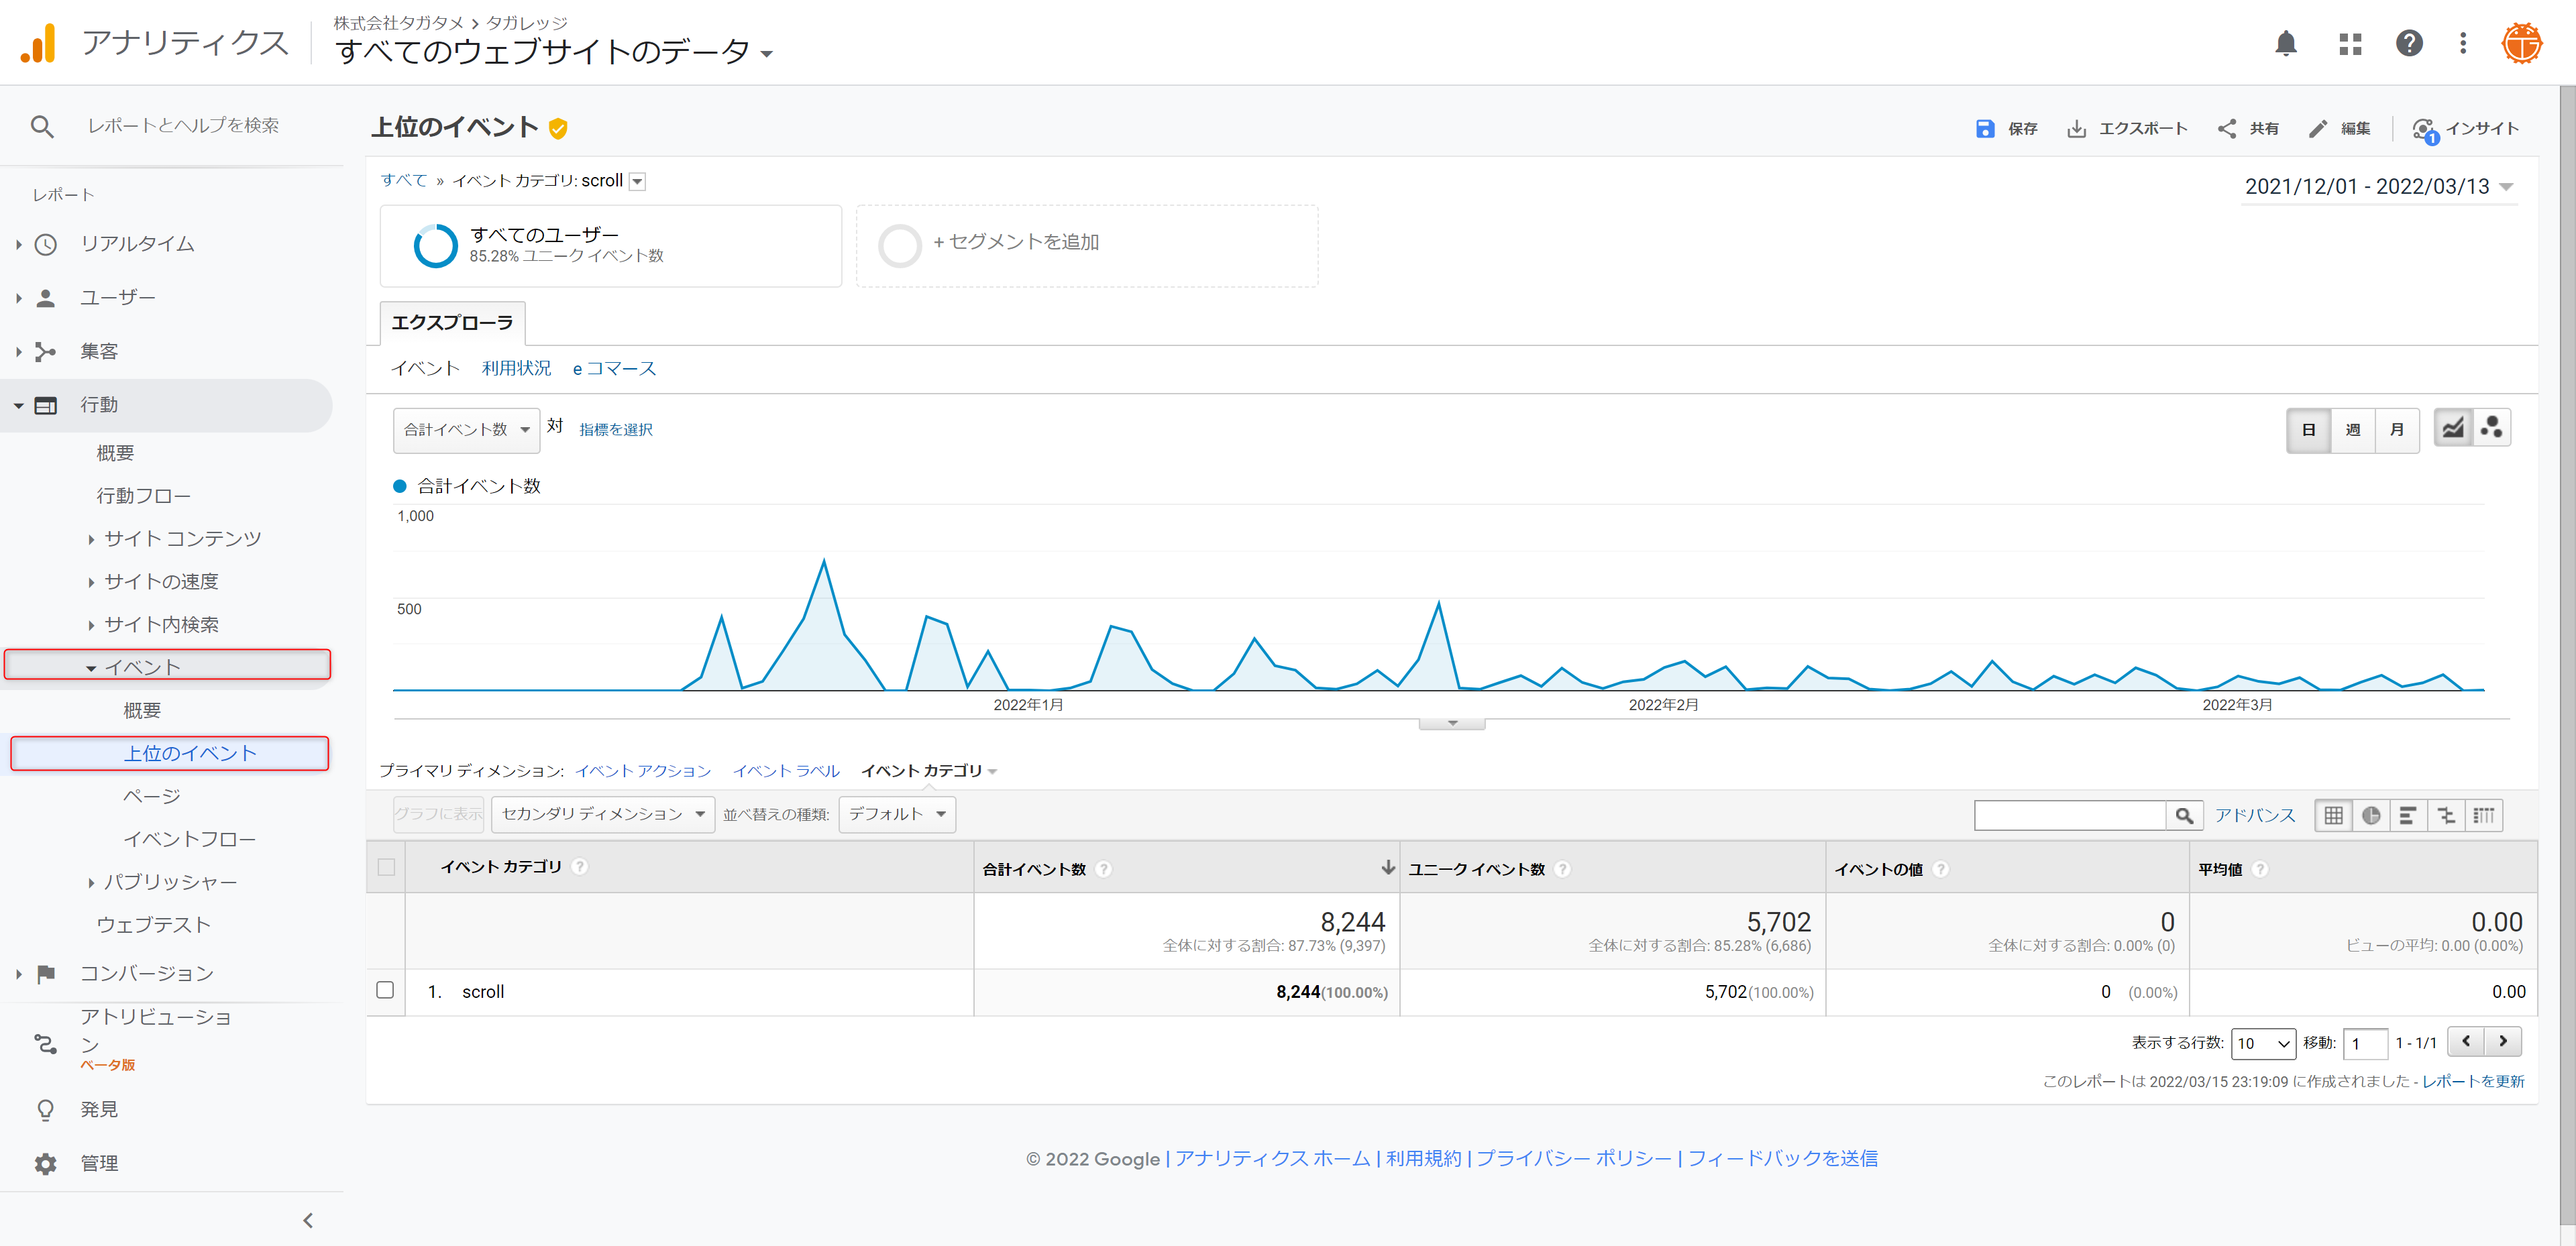This screenshot has height=1246, width=2576.
Task: Open the notifications bell
Action: coord(2286,43)
